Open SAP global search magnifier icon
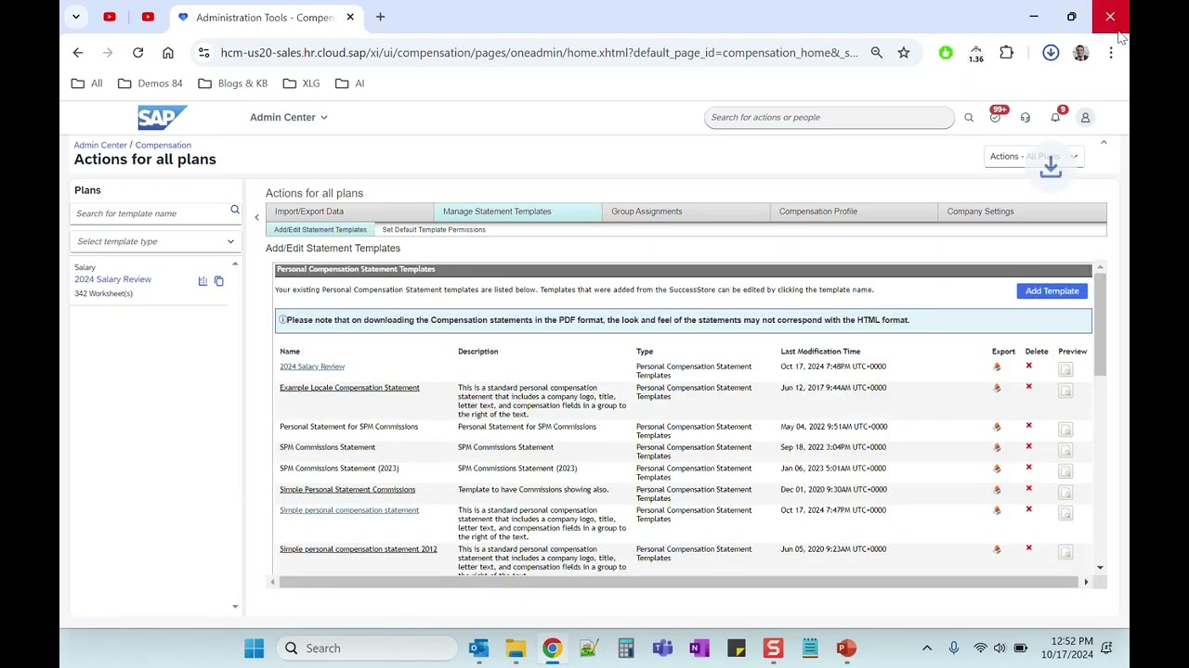 (969, 118)
